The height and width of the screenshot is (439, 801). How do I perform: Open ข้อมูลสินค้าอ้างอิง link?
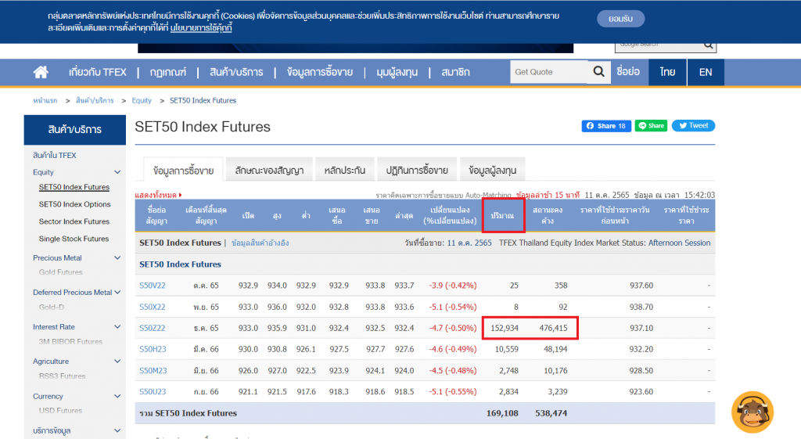click(260, 243)
